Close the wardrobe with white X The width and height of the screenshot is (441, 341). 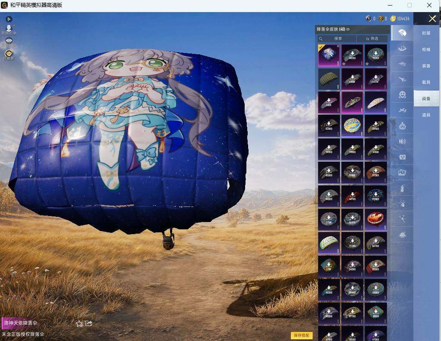432,19
